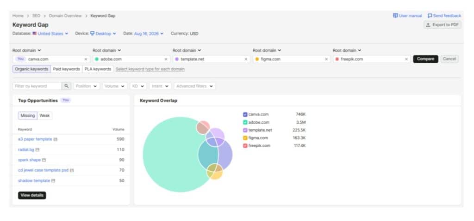View SERP icon for a3 paper template
This screenshot has width=474, height=221.
[x=56, y=140]
